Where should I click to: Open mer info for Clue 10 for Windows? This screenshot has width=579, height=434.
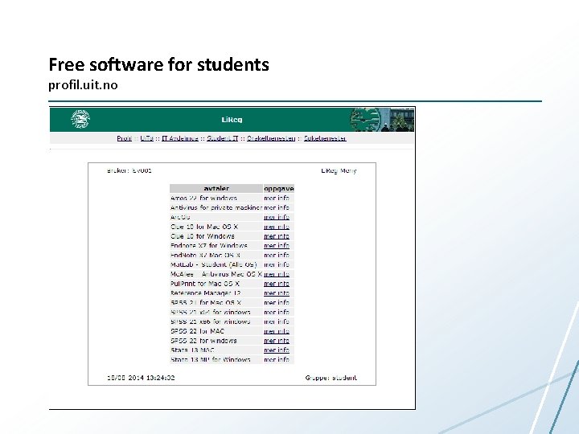click(x=277, y=236)
